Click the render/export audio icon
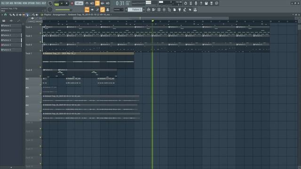 pos(211,3)
